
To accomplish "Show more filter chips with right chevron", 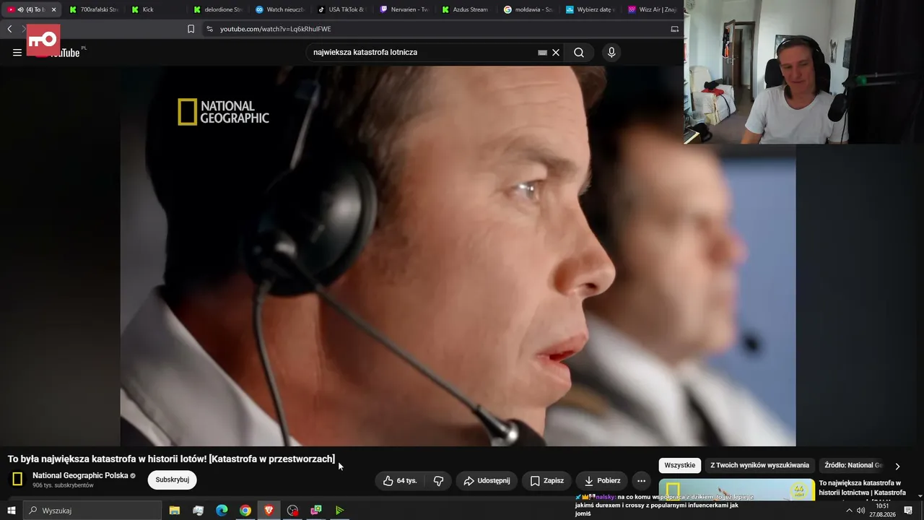I will [x=897, y=467].
